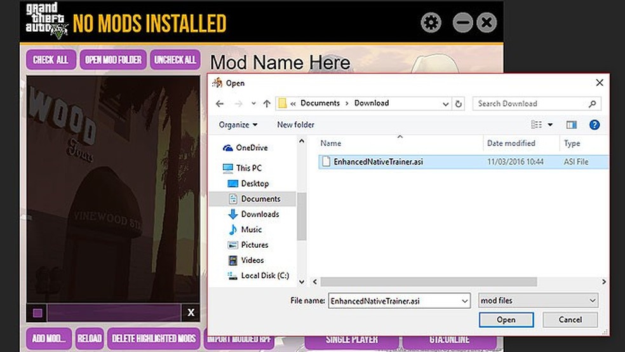Click the Uncheck All button
The image size is (625, 352).
[175, 60]
